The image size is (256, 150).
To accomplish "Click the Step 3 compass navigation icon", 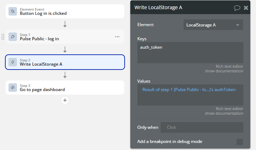I will [x=13, y=88].
